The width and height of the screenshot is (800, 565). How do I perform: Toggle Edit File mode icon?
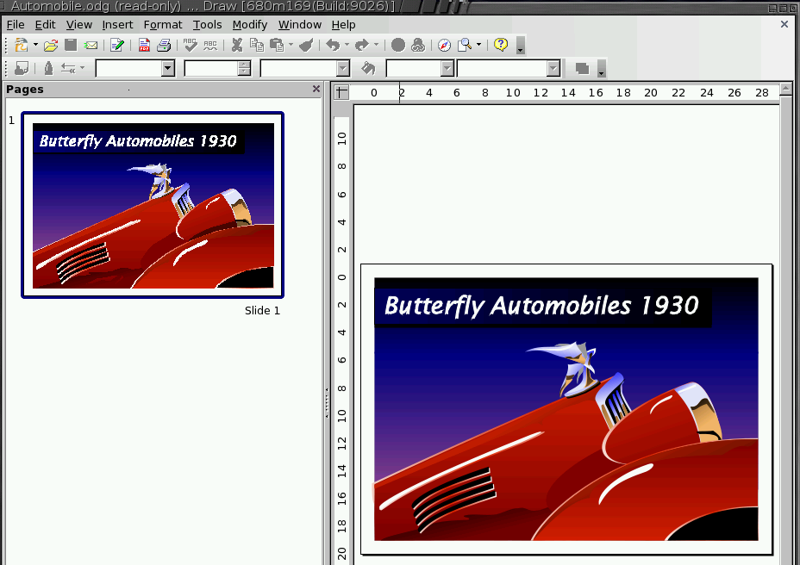pyautogui.click(x=117, y=45)
